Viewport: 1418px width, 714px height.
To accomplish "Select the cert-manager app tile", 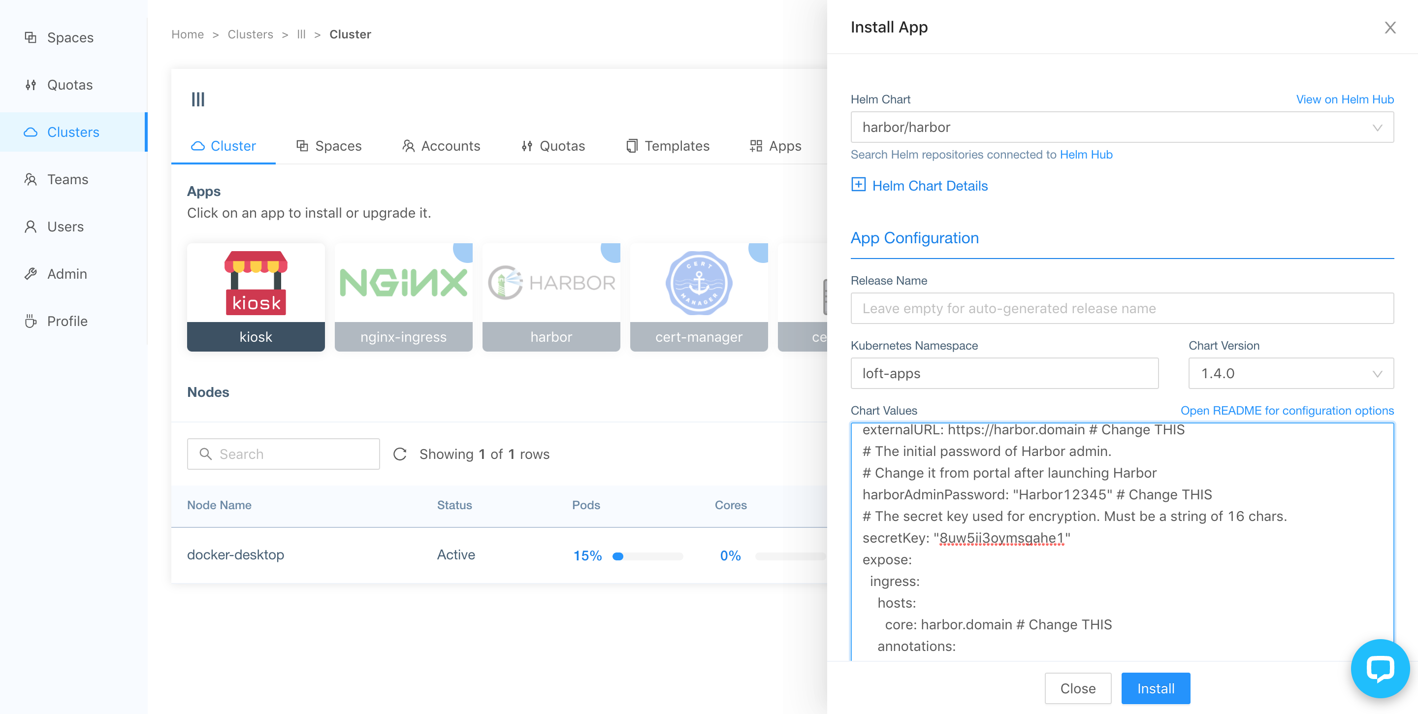I will (699, 297).
